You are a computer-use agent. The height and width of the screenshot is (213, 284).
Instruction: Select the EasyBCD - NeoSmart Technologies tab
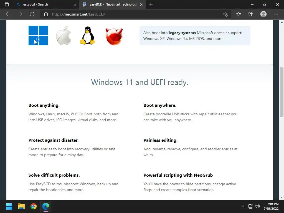point(112,4)
